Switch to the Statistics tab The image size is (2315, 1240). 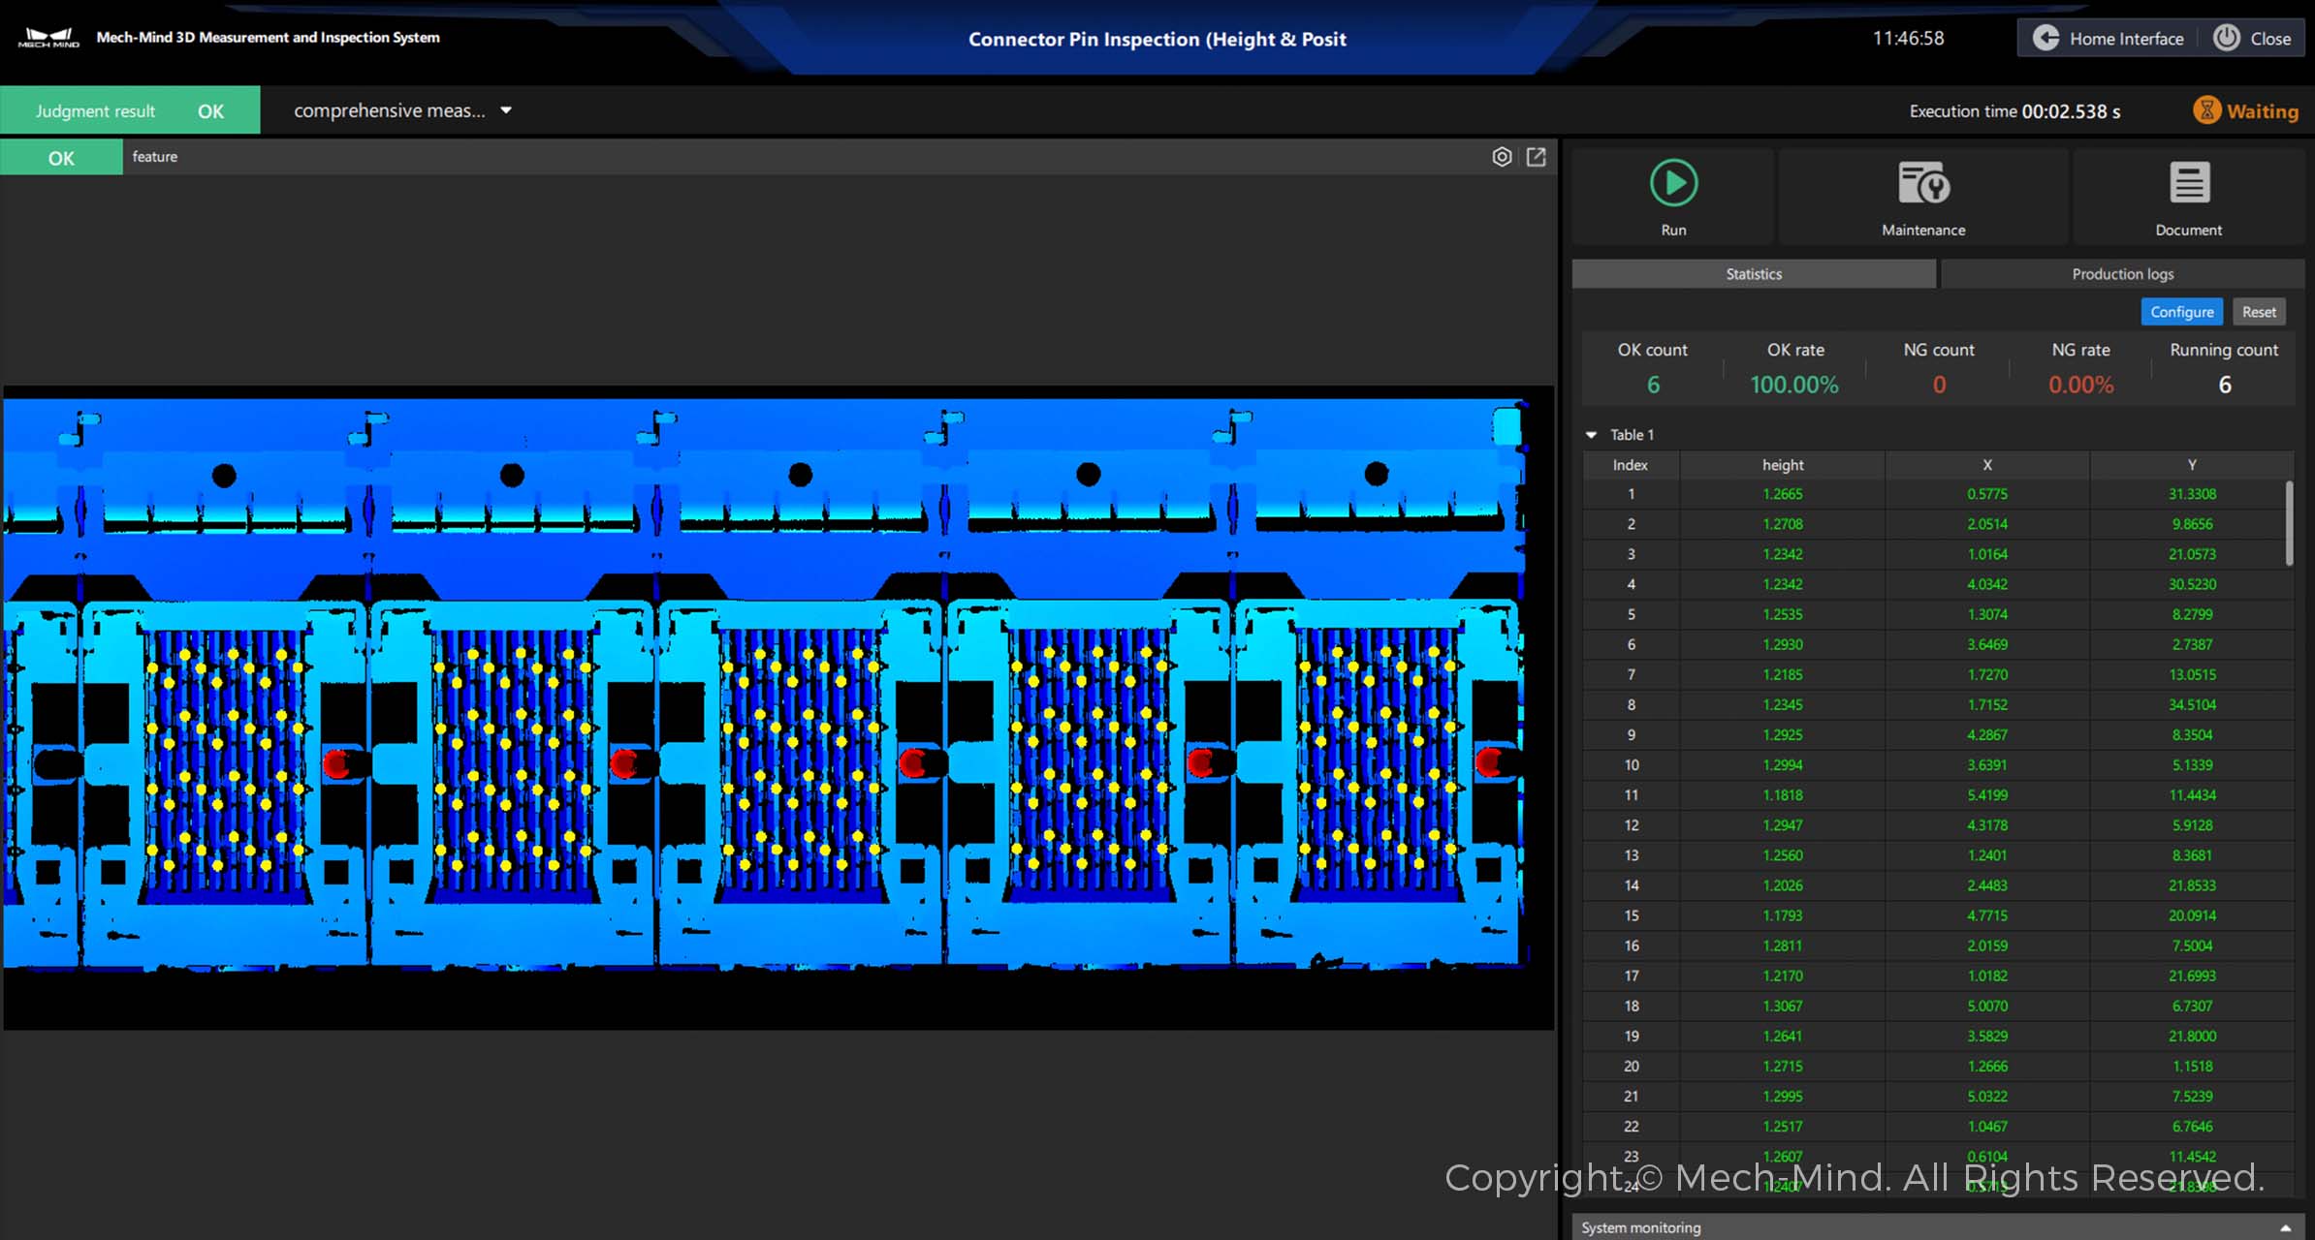coord(1754,274)
